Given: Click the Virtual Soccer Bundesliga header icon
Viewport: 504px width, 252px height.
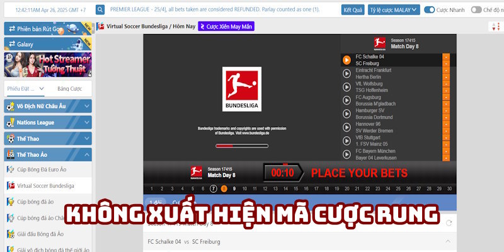Looking at the screenshot, I should 101,26.
